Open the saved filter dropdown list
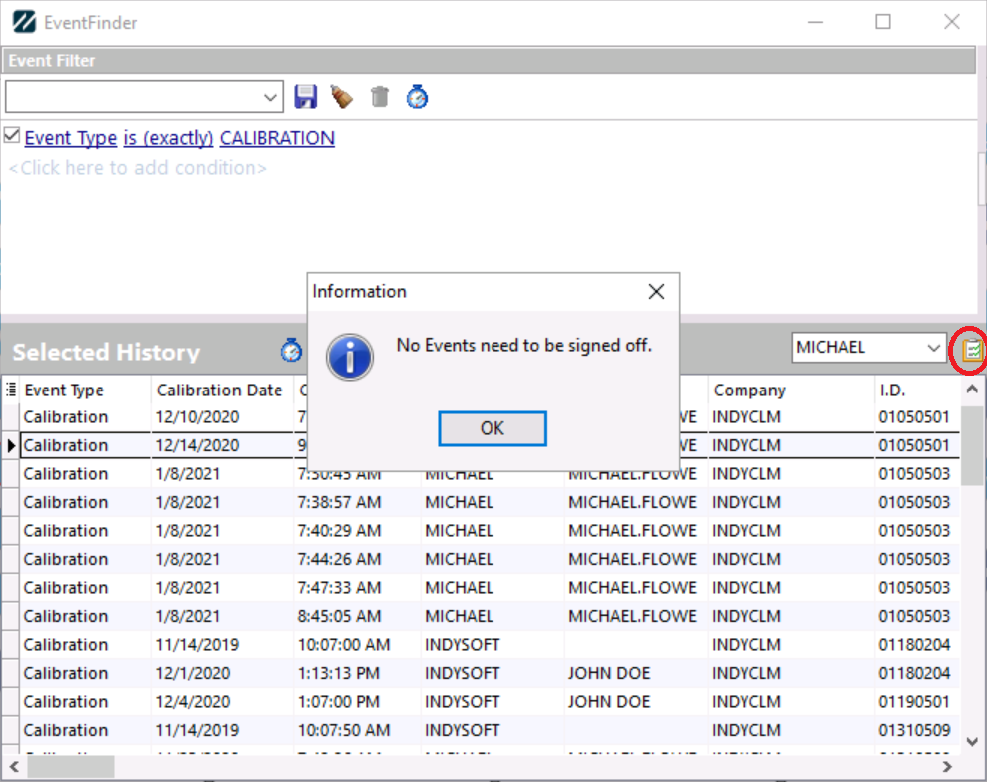This screenshot has width=987, height=782. point(271,97)
